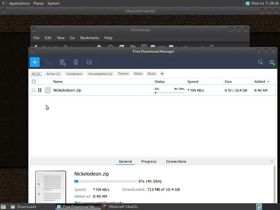Select the All (1) filter tab
Viewport: 280px width, 210px height.
point(36,74)
